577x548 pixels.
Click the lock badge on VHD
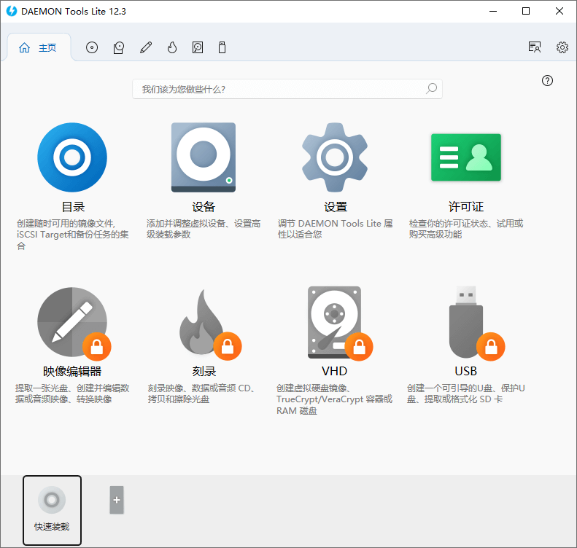pyautogui.click(x=359, y=347)
